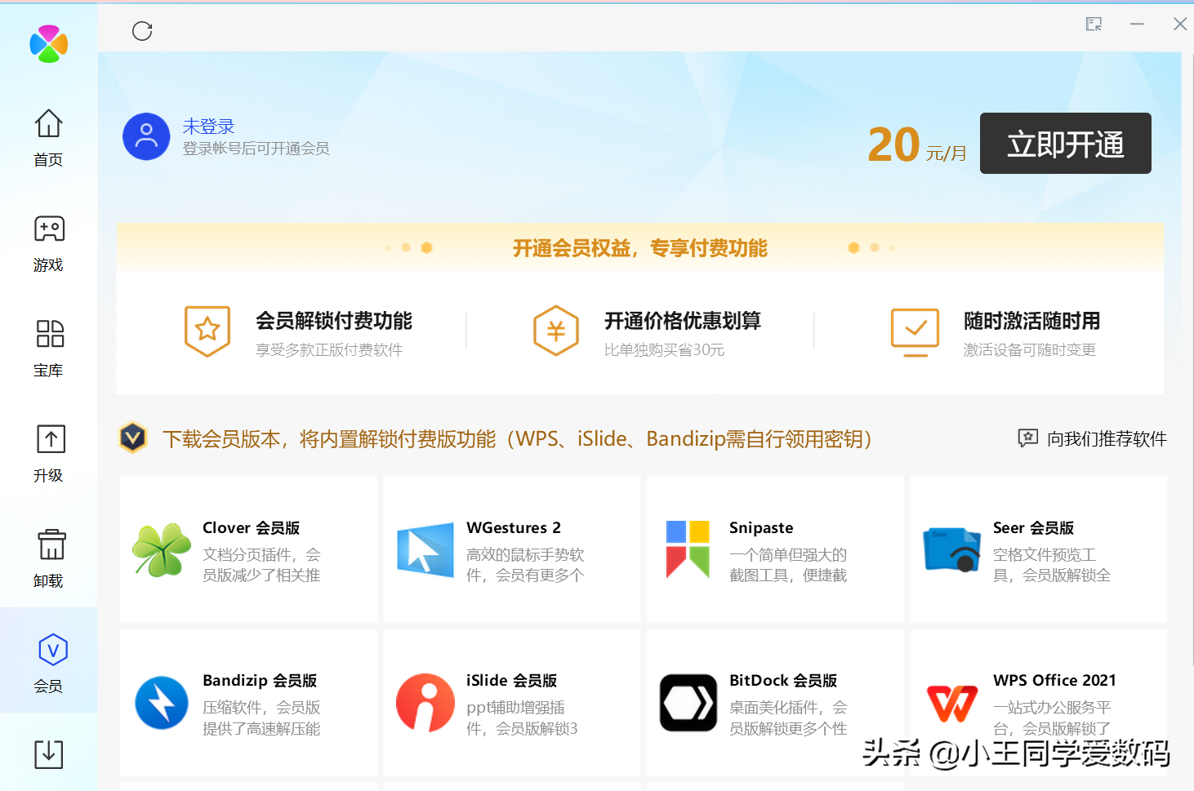Open WGestures 2 title
Viewport: 1194px width, 791px height.
coord(514,528)
